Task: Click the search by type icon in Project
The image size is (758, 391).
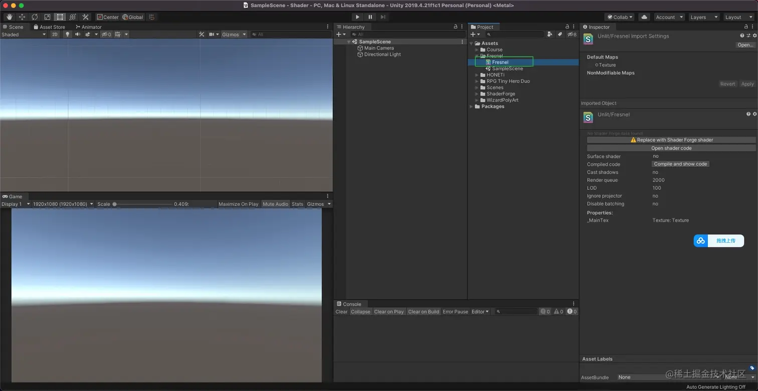Action: pyautogui.click(x=550, y=35)
